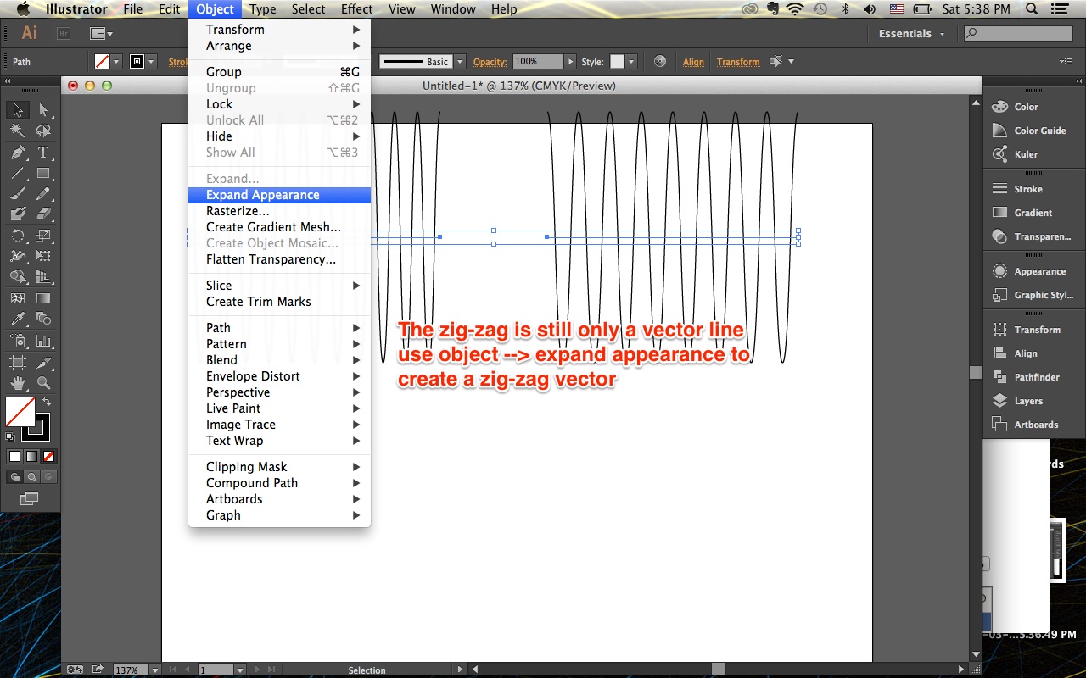Choose the Lasso tool
The image size is (1086, 678).
point(43,131)
